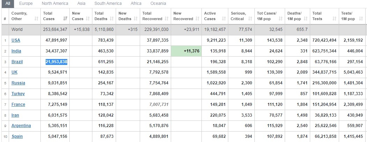Image resolution: width=367 pixels, height=142 pixels.
Task: Open the South America tab
Action: [108, 3]
